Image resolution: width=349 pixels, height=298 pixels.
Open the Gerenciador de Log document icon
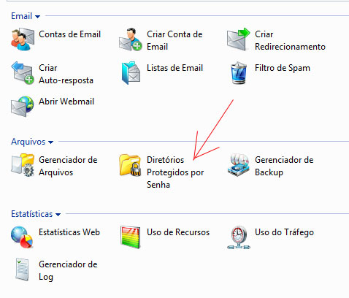tap(22, 270)
